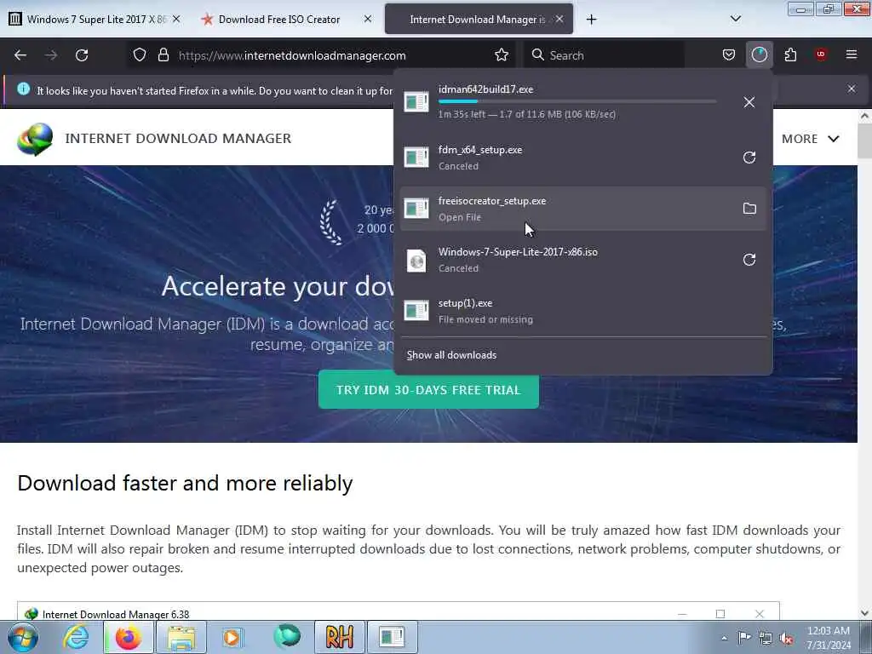This screenshot has height=654, width=872.
Task: Go back with the browser back arrow
Action: point(20,55)
